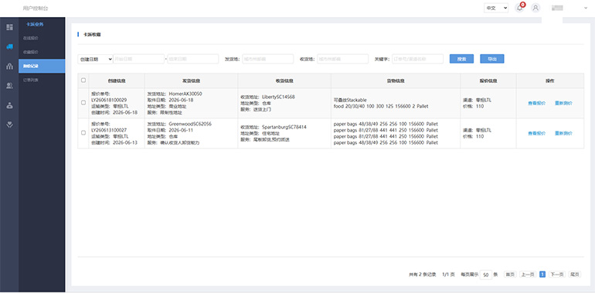Image resolution: width=595 pixels, height=294 pixels.
Task: Open 查看报价 link for LY260613100027
Action: (536, 133)
